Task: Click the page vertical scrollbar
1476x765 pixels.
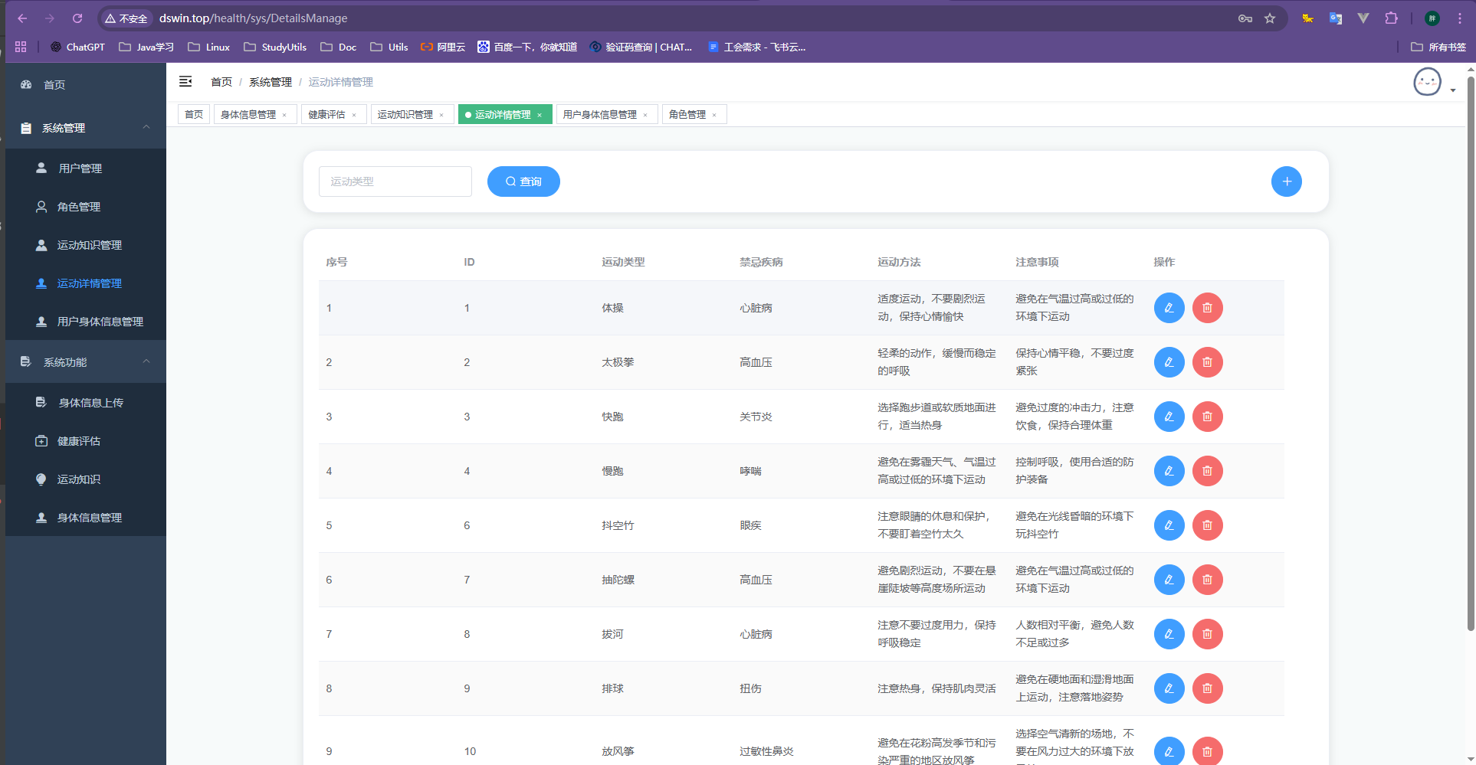Action: coord(1471,352)
